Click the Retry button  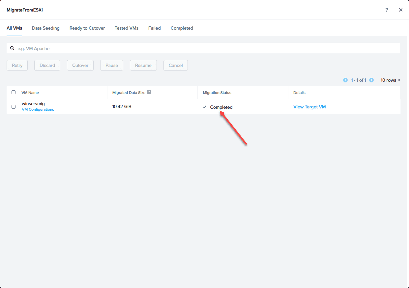pyautogui.click(x=17, y=65)
